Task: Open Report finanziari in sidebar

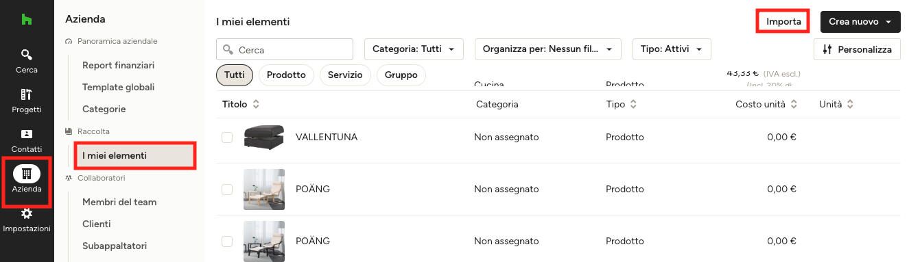Action: pos(118,66)
